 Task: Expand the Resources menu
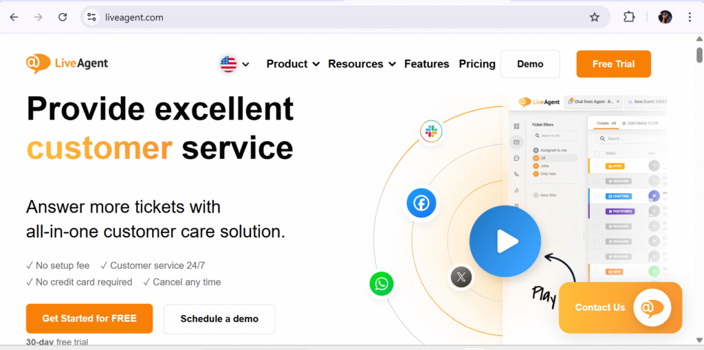point(362,64)
